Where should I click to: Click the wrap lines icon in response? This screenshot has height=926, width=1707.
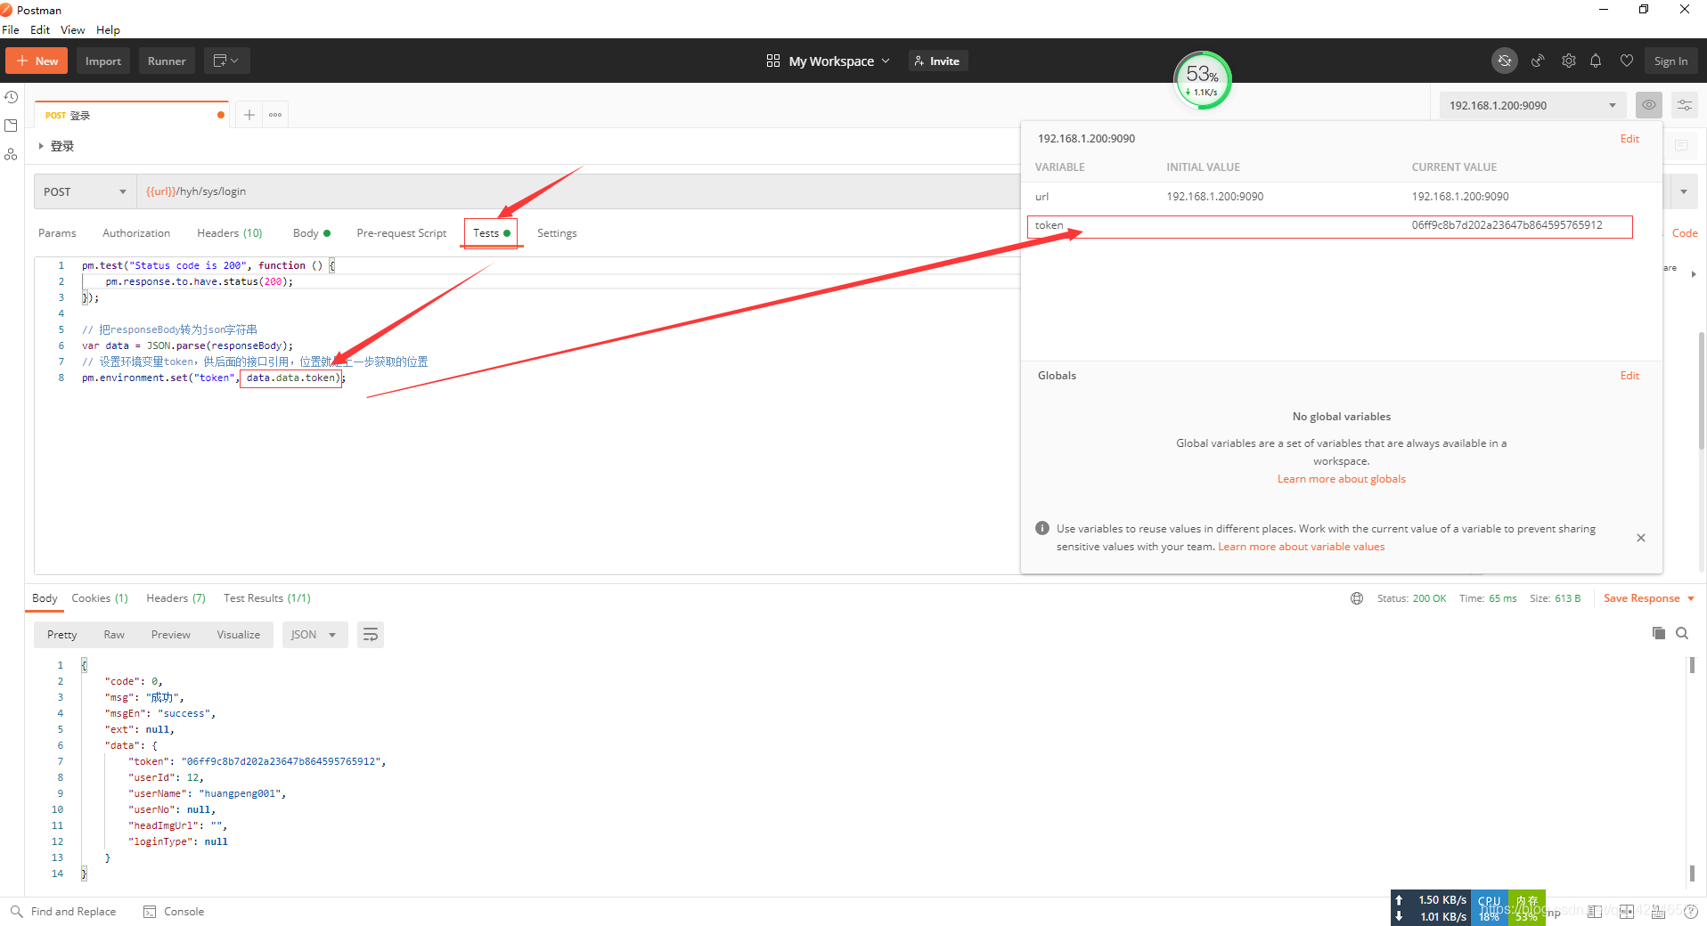click(371, 635)
